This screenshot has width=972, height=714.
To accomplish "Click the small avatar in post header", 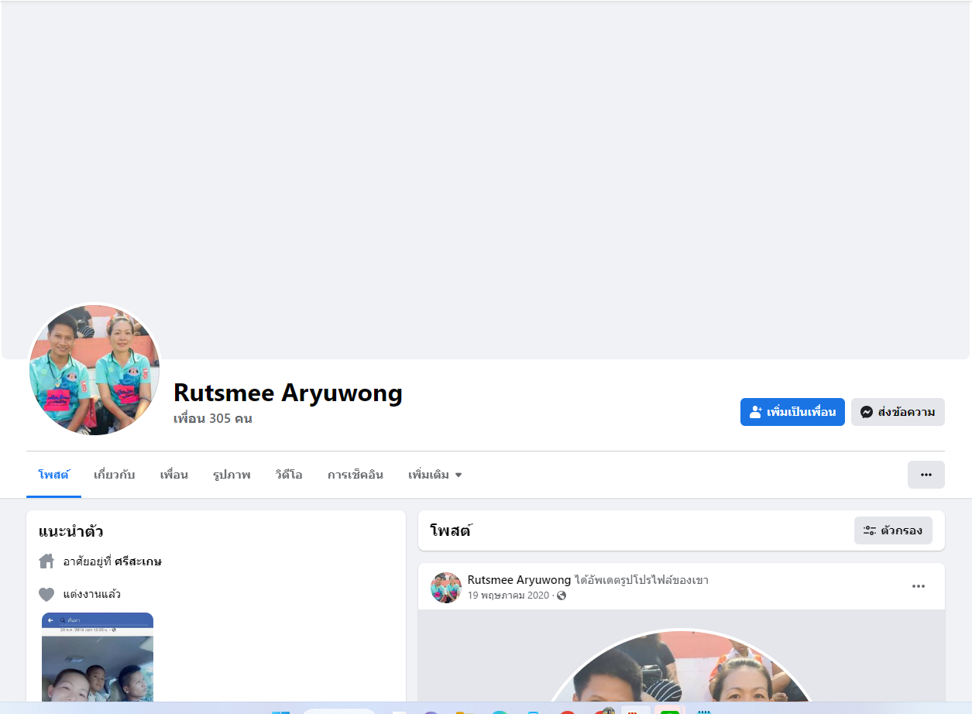I will [x=446, y=588].
